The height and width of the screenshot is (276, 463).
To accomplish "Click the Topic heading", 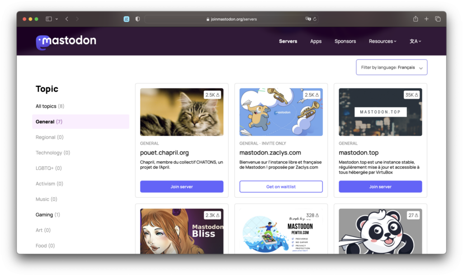I will click(47, 89).
